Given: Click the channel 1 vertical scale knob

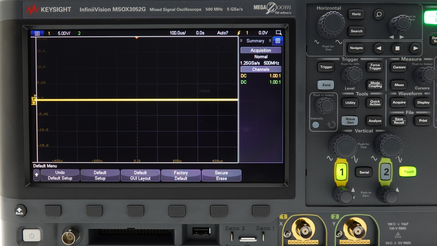Looking at the screenshot, I should click(343, 146).
